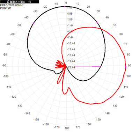The image size is (132, 132).
Task: Click the "4.56" radial scale value
Action: pos(70,14)
